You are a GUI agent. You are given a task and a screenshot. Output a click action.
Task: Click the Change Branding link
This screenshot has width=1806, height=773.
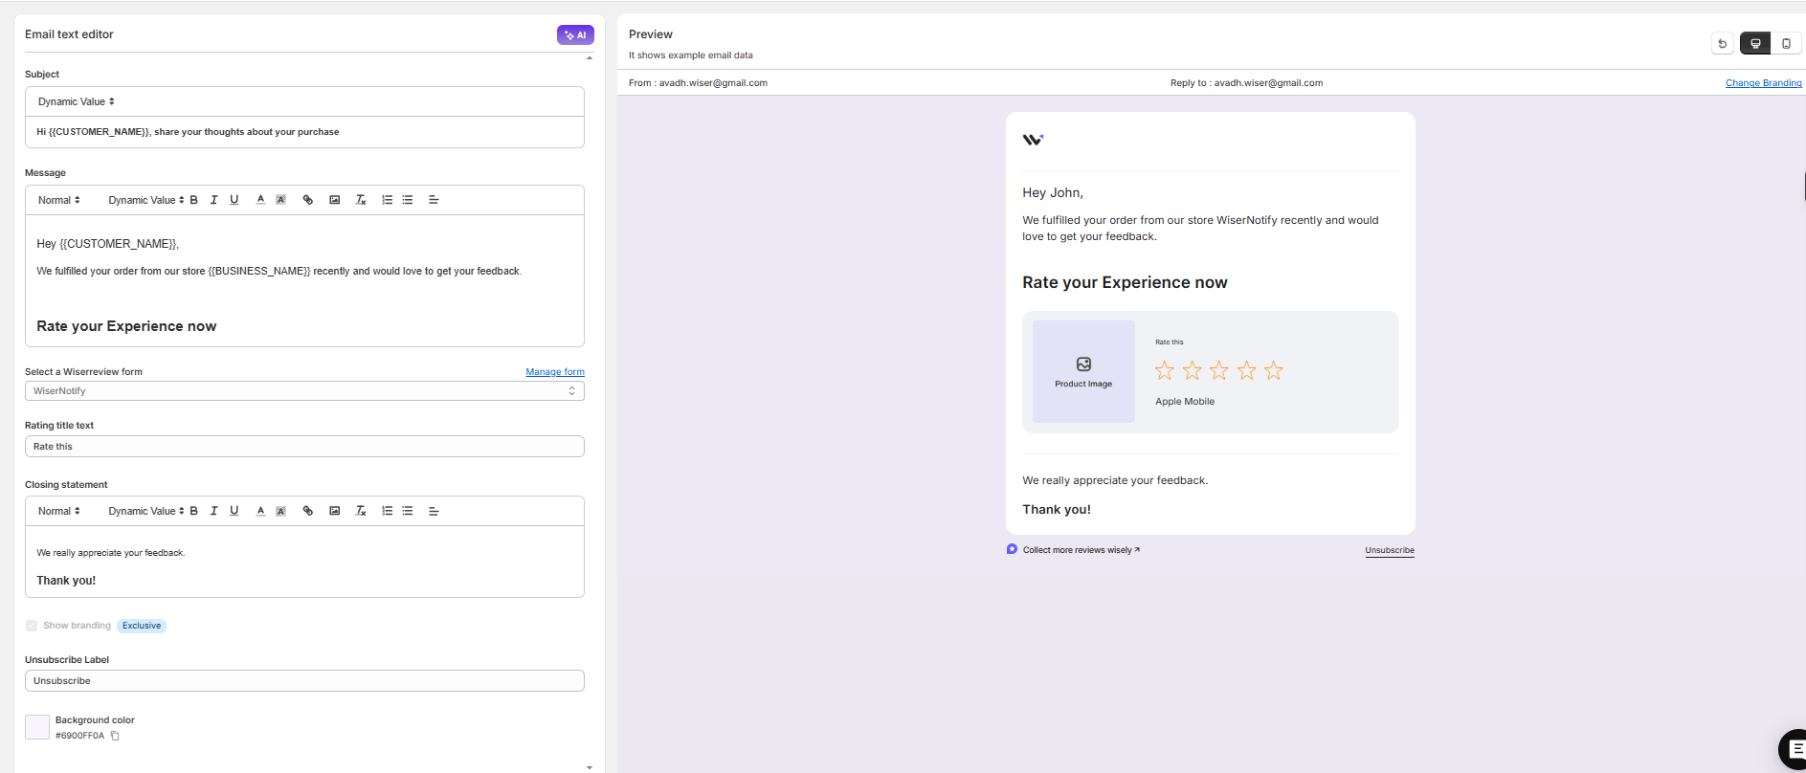click(1763, 83)
